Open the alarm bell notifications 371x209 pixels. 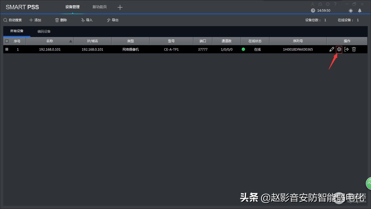coord(360,11)
